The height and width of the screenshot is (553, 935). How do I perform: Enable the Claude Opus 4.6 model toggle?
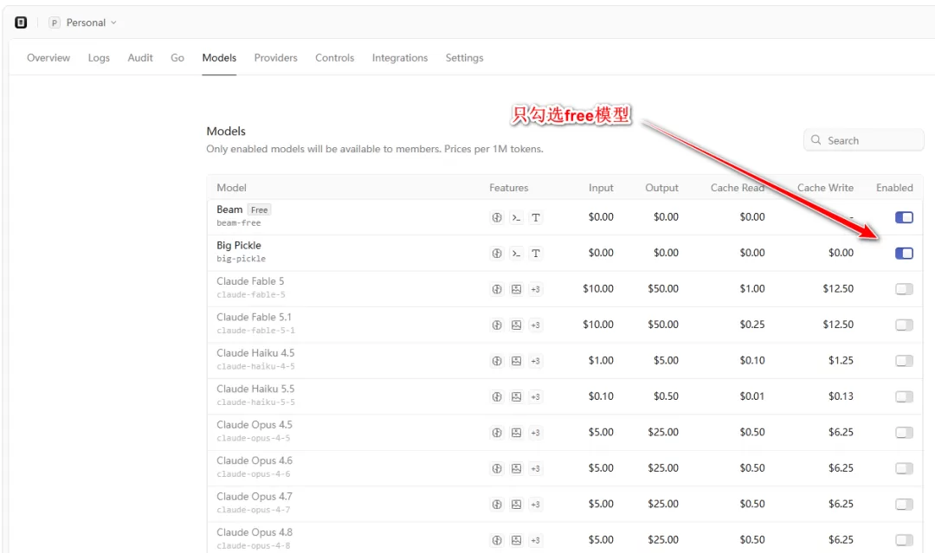pos(904,468)
